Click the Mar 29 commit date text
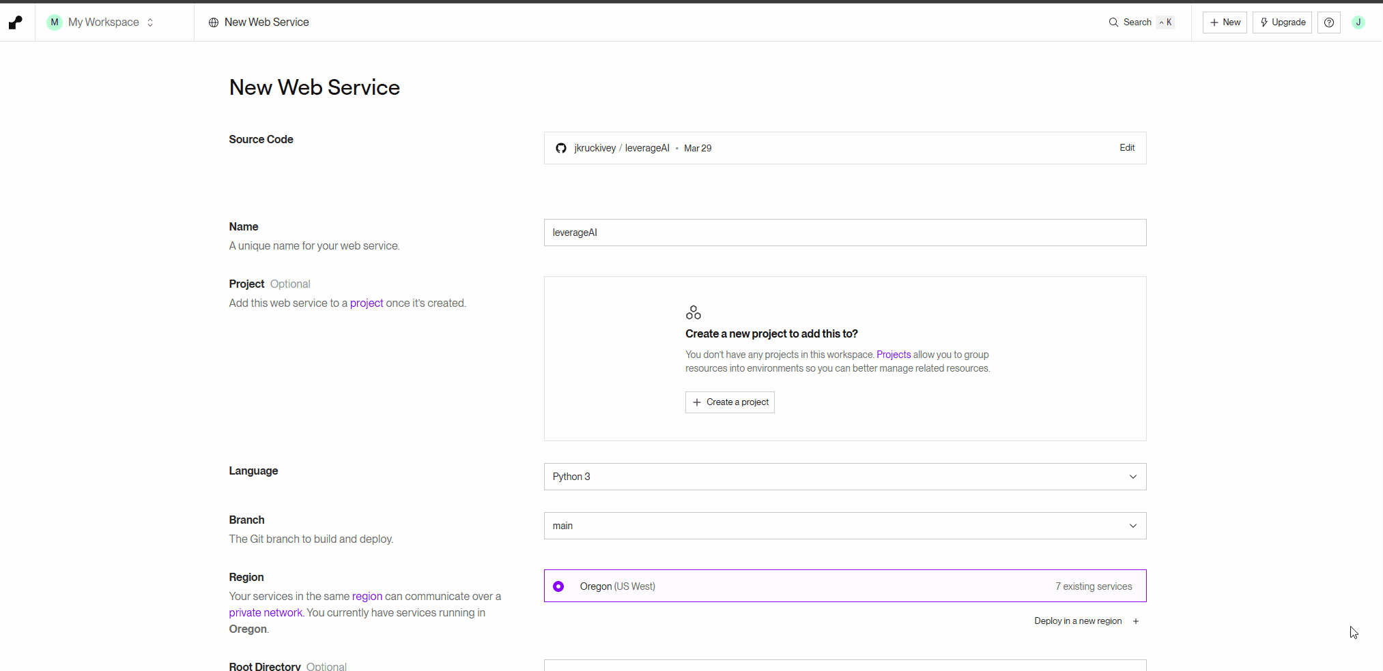Image resolution: width=1383 pixels, height=671 pixels. (x=698, y=148)
